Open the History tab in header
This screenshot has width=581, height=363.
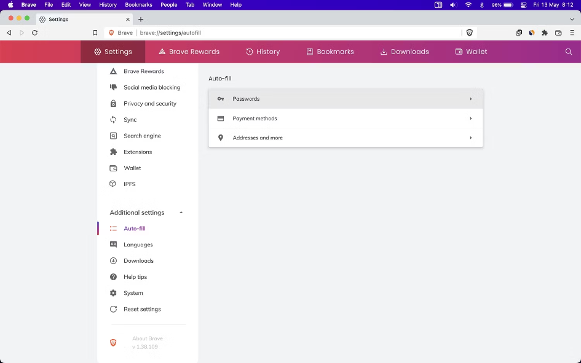[x=263, y=52]
